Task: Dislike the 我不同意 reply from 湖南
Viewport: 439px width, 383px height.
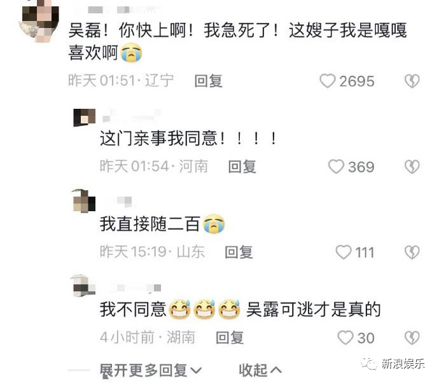Action: 412,338
